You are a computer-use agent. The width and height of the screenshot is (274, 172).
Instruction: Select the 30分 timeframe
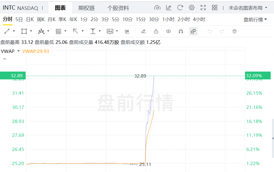point(154,19)
